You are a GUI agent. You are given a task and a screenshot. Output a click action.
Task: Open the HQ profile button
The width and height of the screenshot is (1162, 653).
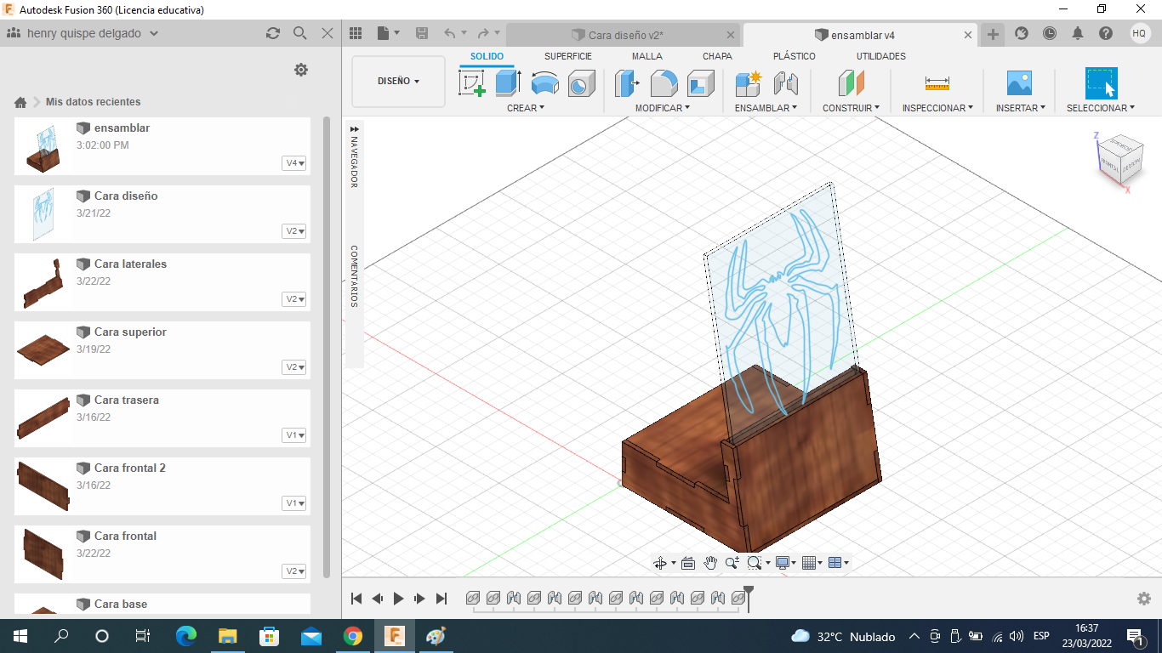(1139, 33)
